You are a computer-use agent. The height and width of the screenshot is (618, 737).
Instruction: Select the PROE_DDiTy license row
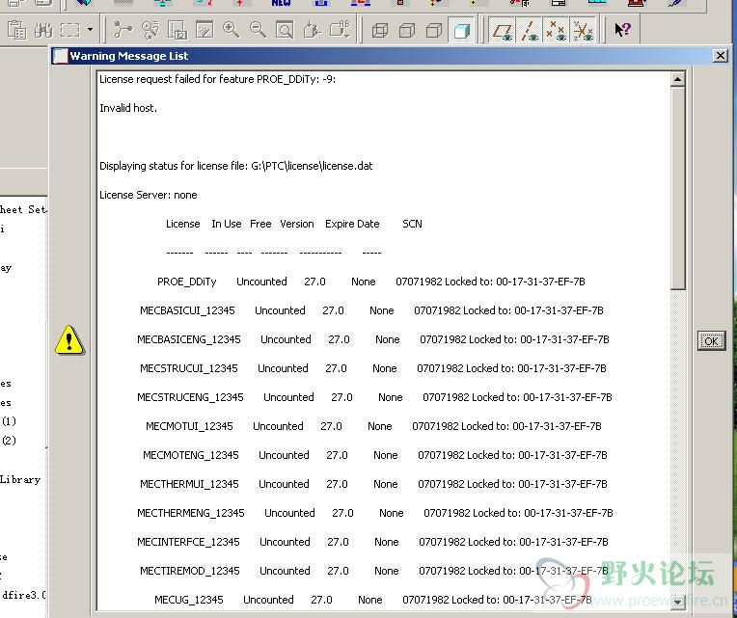pos(370,282)
